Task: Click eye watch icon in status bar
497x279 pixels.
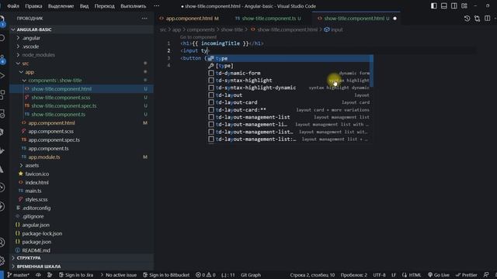Action: [38, 275]
